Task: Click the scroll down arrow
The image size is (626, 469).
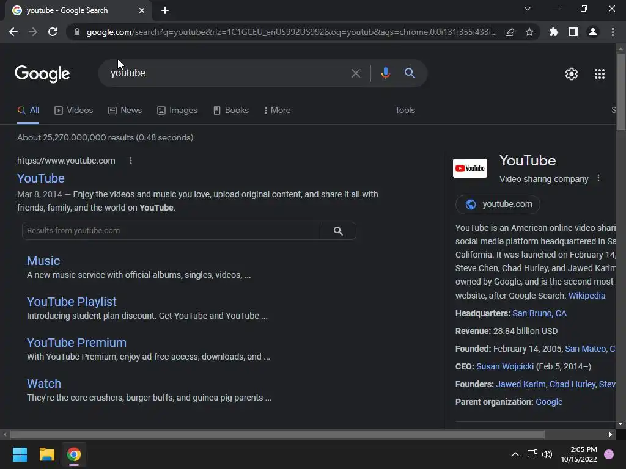Action: click(x=620, y=424)
